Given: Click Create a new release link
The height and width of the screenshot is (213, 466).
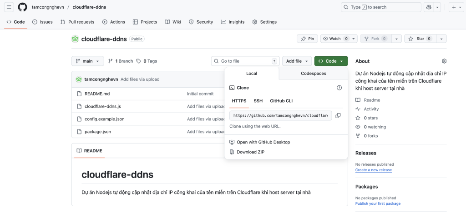Looking at the screenshot, I should (x=373, y=170).
